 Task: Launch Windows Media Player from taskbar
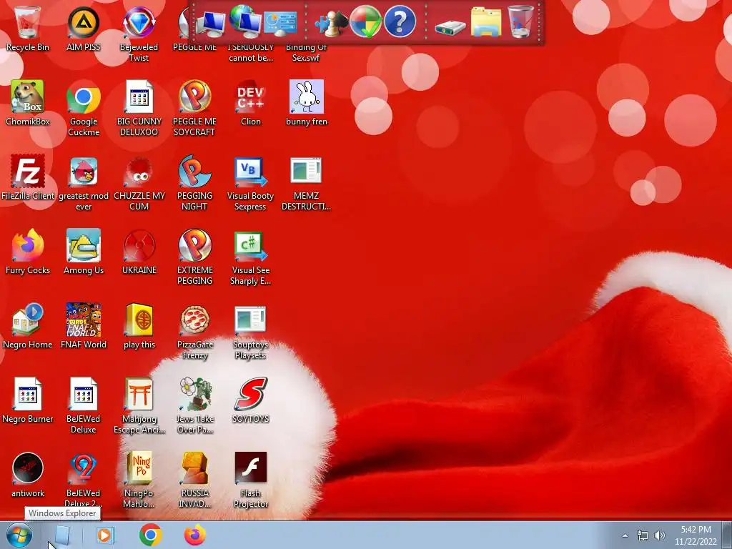[107, 535]
